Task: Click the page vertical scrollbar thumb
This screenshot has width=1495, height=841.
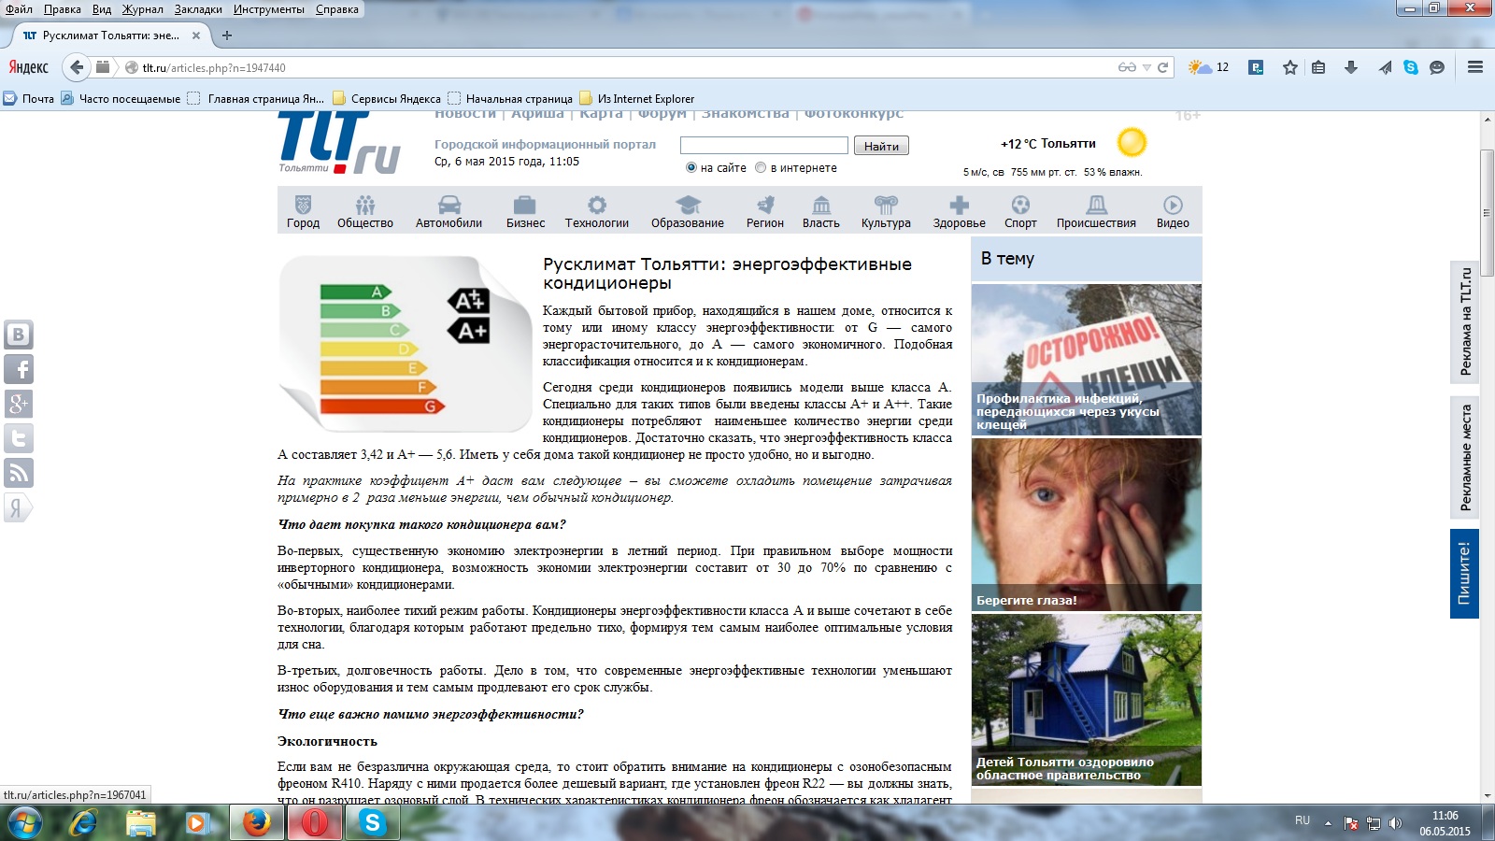Action: click(1487, 212)
